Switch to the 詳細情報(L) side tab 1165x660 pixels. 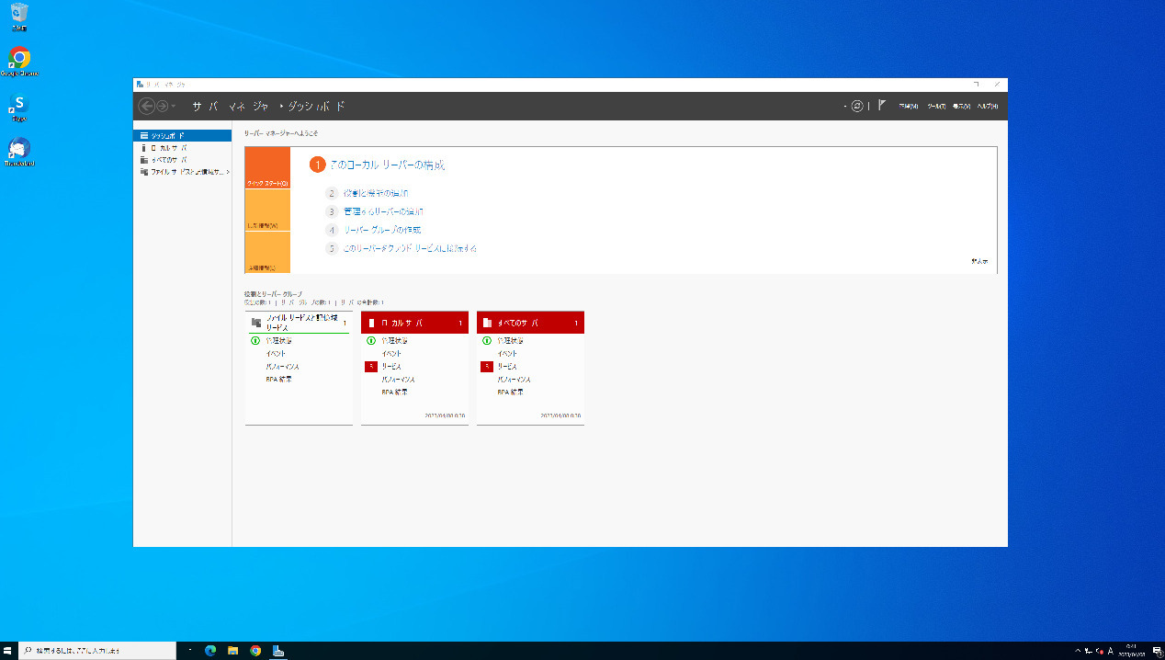[x=267, y=252]
